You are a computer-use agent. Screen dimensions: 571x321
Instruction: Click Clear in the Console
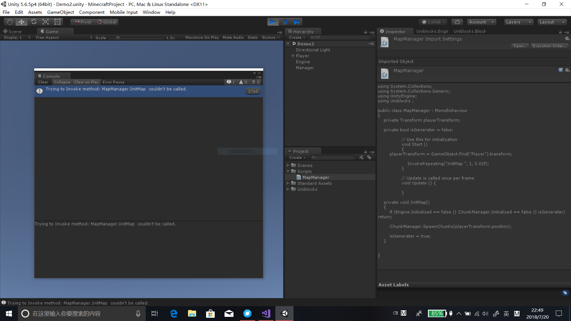43,82
